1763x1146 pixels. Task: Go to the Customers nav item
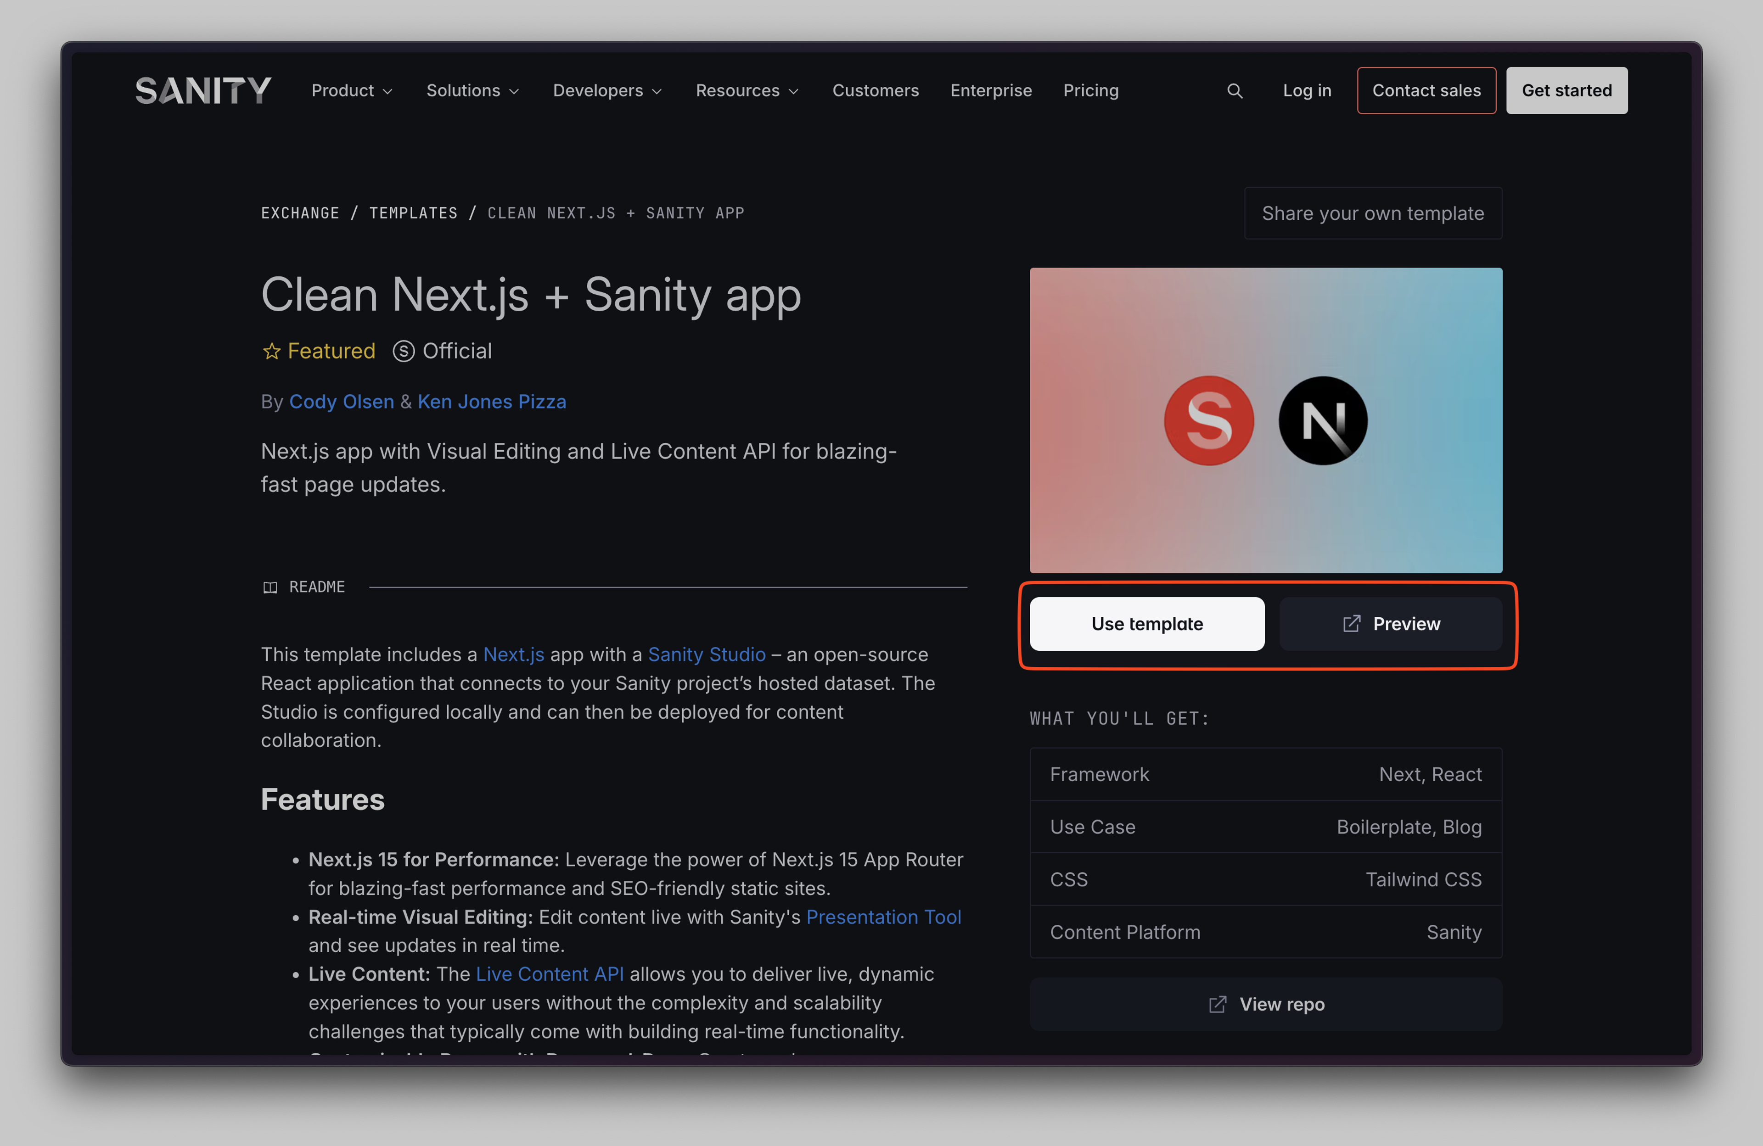(876, 91)
